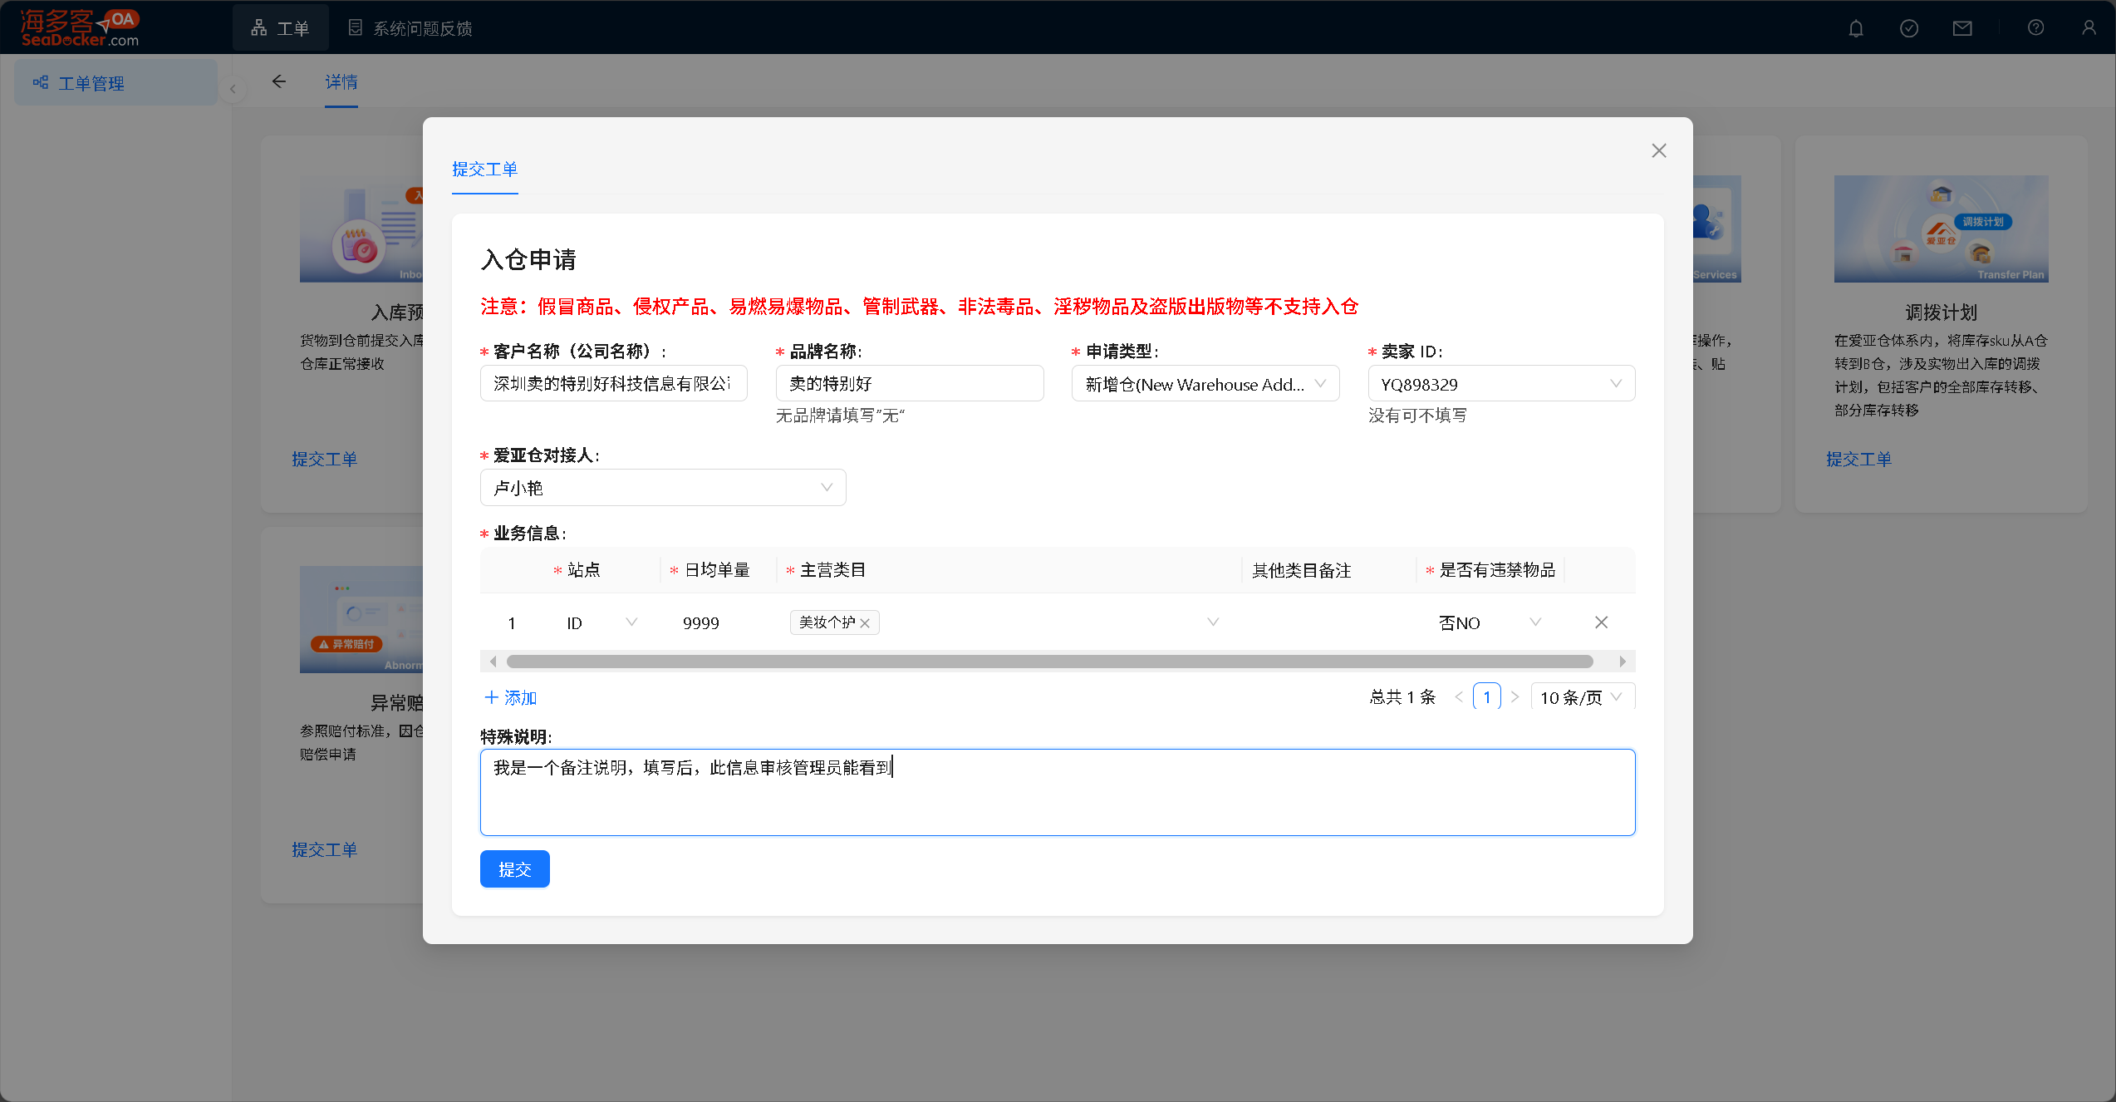This screenshot has width=2116, height=1102.
Task: Open the mail envelope icon
Action: [x=1962, y=28]
